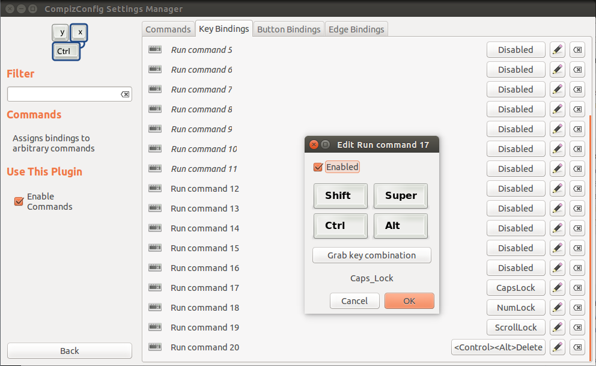Reset Run command 15 binding to default
Screen dimensions: 596x366
[x=577, y=248]
